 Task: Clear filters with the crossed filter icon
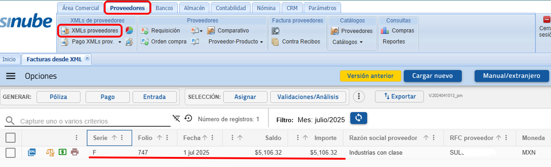click(x=177, y=119)
